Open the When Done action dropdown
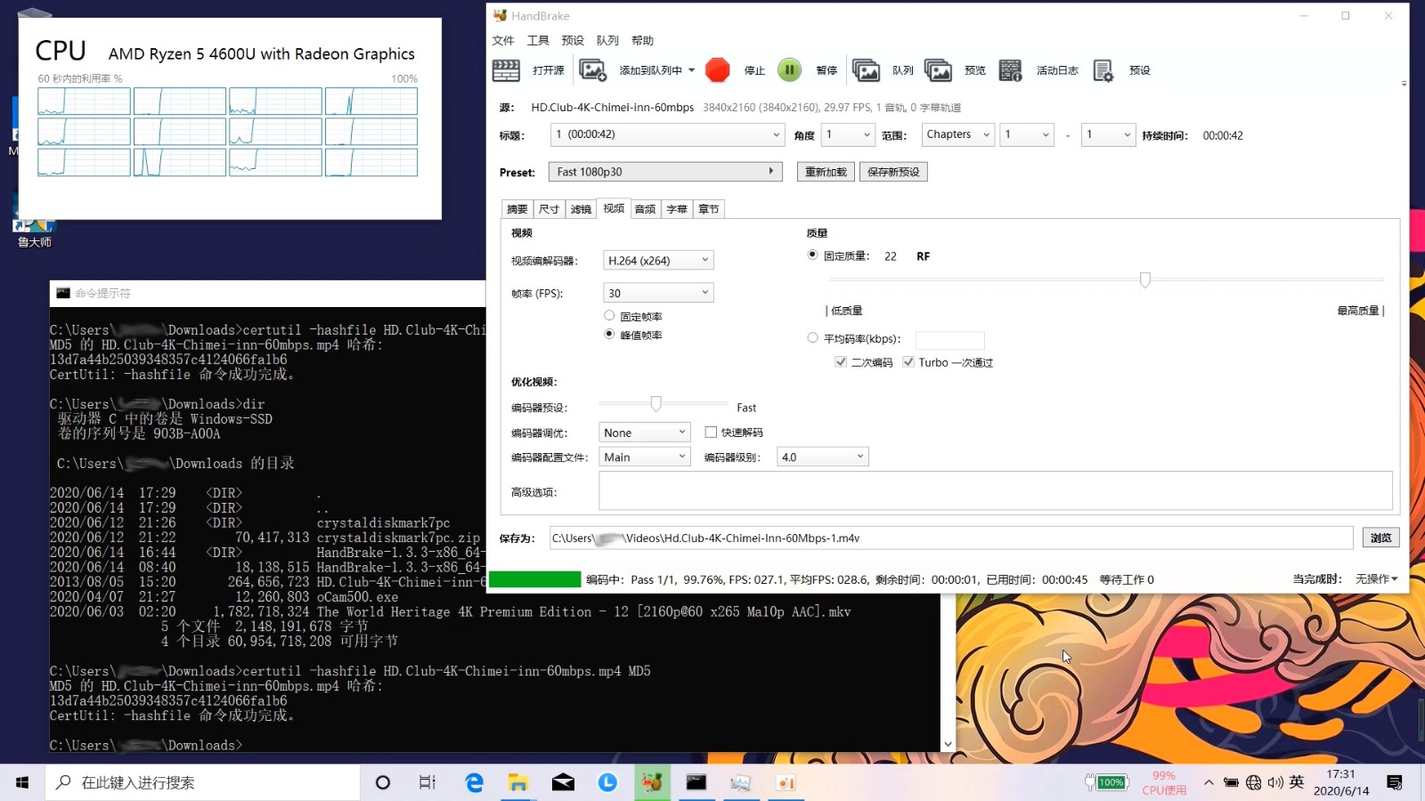The width and height of the screenshot is (1425, 801). (1377, 579)
